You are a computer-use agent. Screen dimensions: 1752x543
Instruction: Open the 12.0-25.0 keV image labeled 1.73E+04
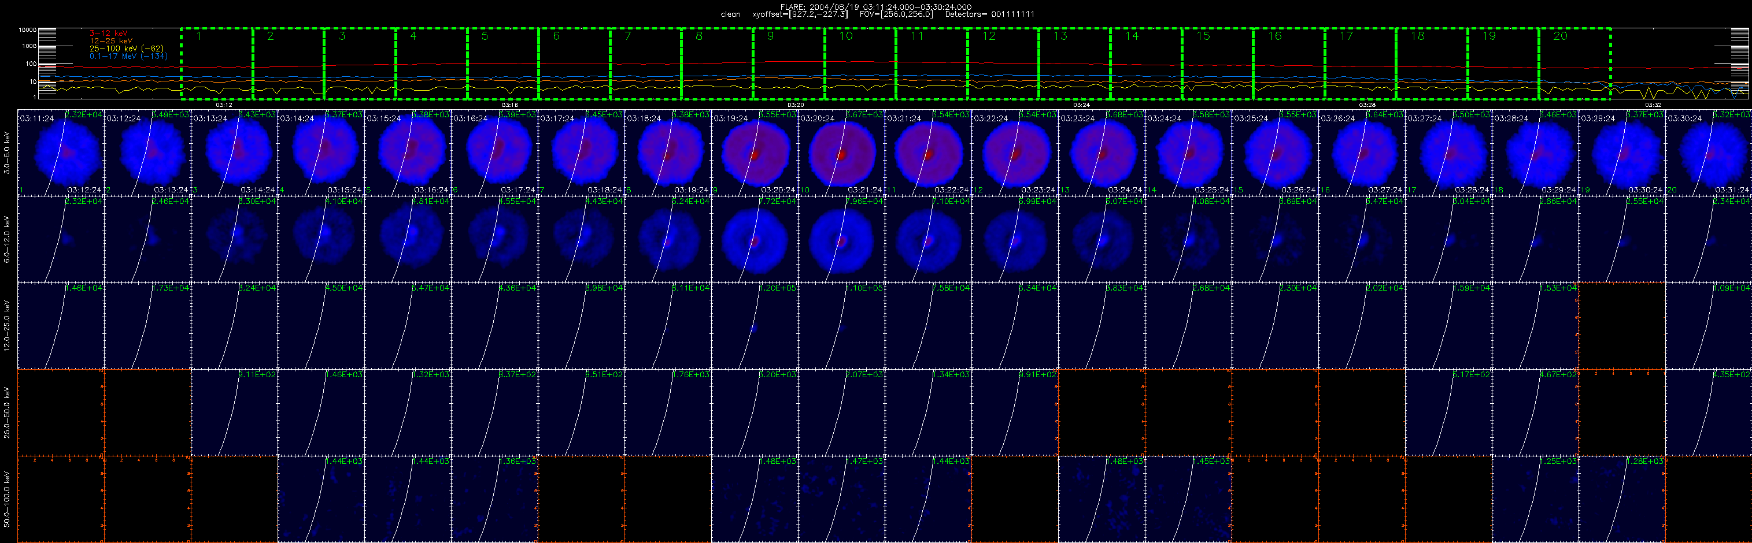click(147, 326)
